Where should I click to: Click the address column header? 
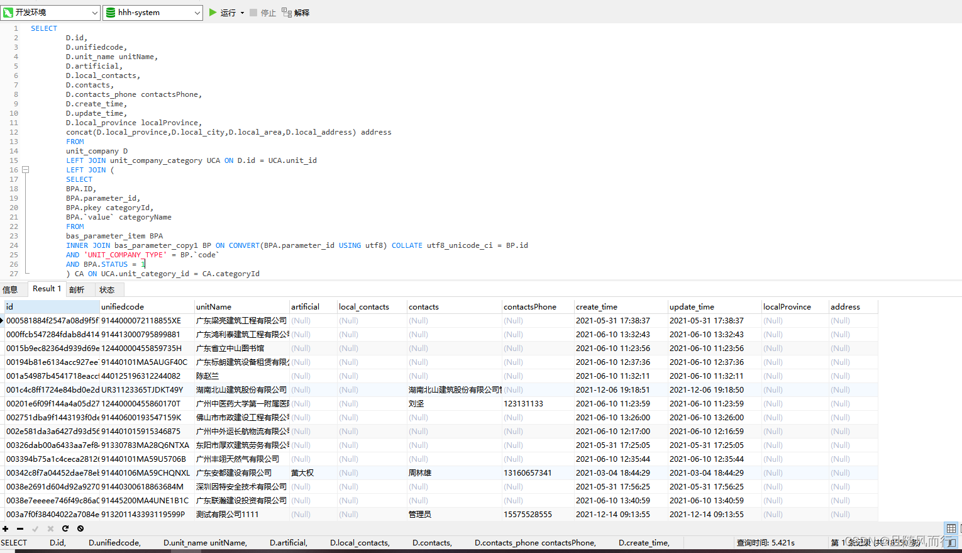tap(853, 307)
